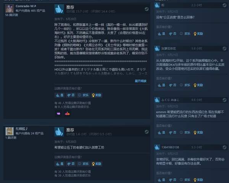Award the ふくじ みほこ review with 奖励
The image size is (229, 183).
coord(198,133)
